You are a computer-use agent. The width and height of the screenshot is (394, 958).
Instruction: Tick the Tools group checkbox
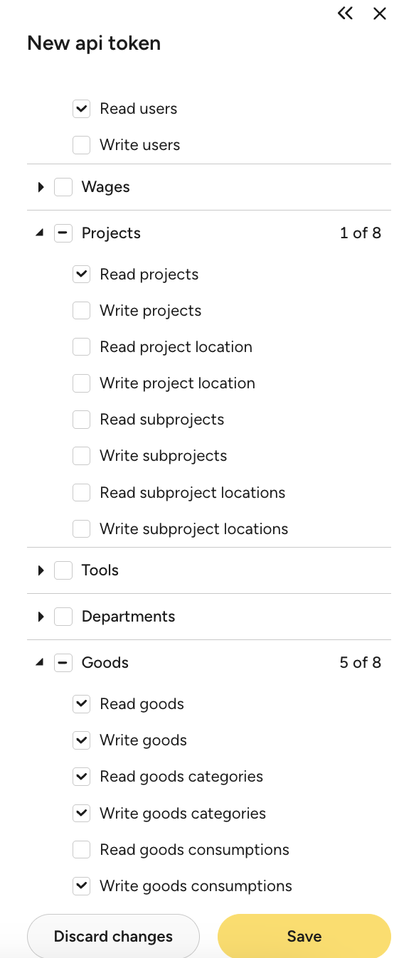tap(63, 570)
